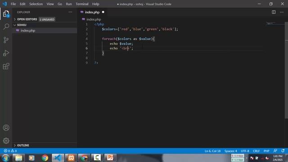
Task: Click the taskbar clock showing 1:01 PM
Action: pyautogui.click(x=278, y=158)
